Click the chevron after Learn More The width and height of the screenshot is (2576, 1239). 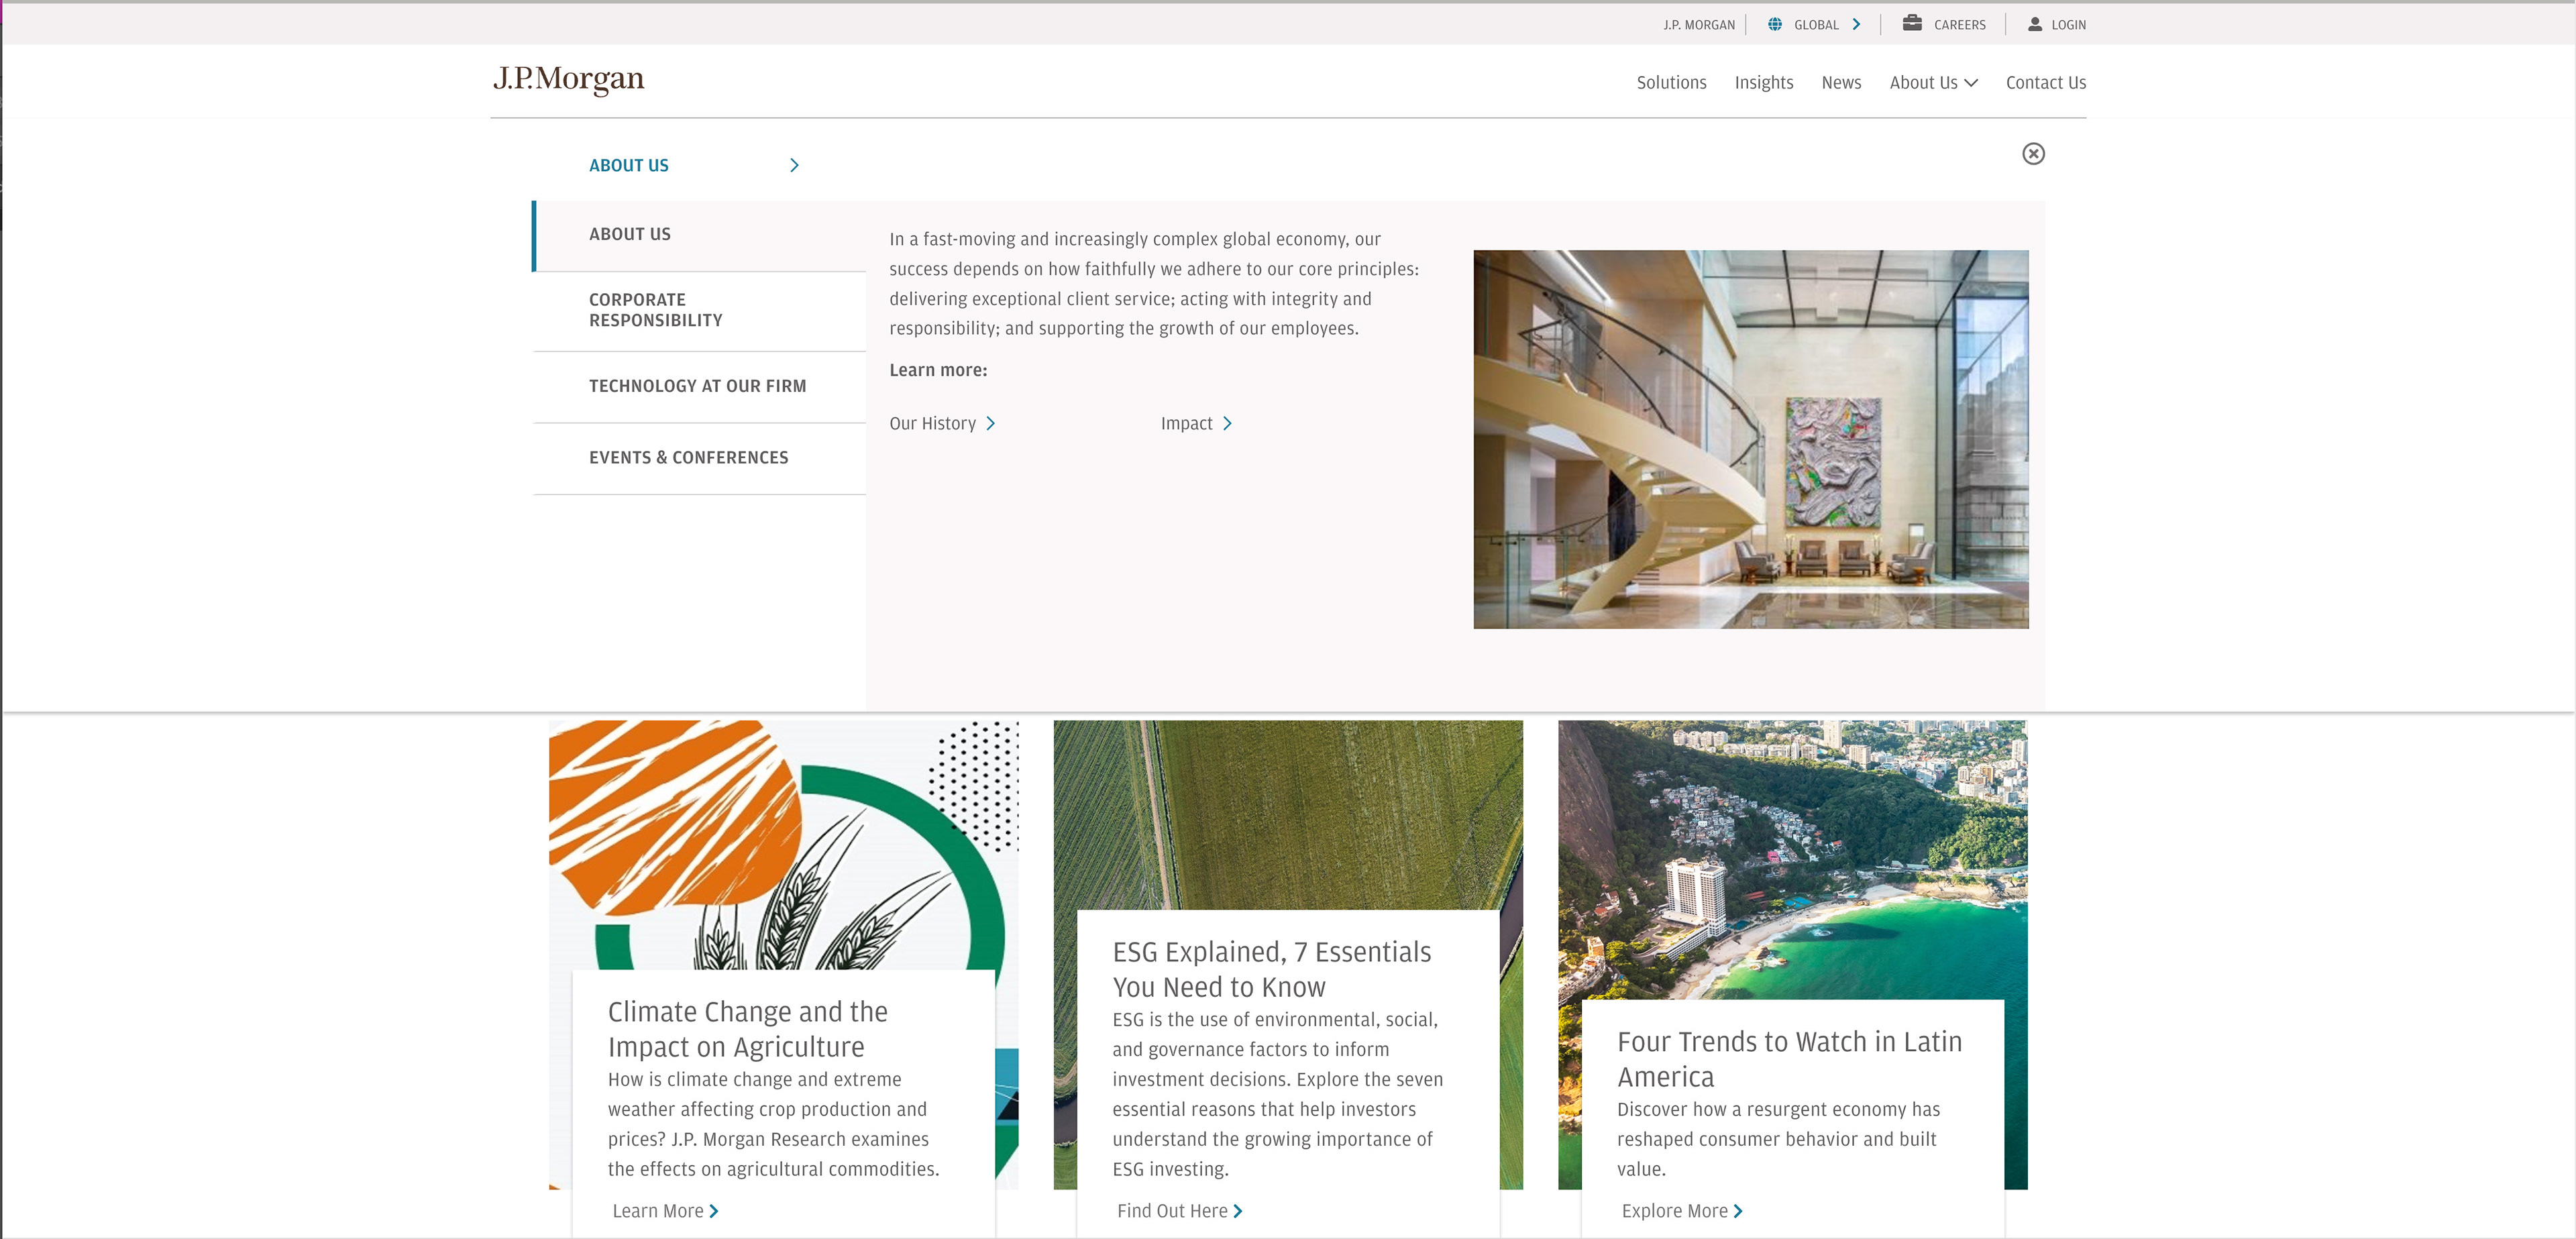point(713,1211)
